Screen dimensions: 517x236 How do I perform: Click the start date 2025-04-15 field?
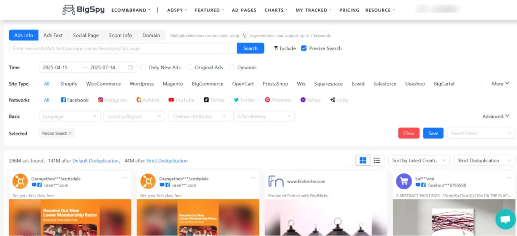56,68
